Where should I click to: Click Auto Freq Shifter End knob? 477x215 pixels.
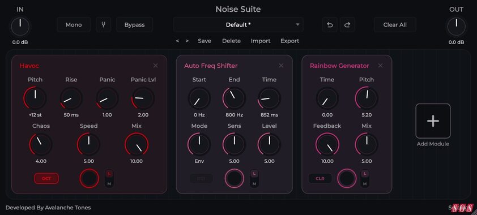[x=234, y=98]
